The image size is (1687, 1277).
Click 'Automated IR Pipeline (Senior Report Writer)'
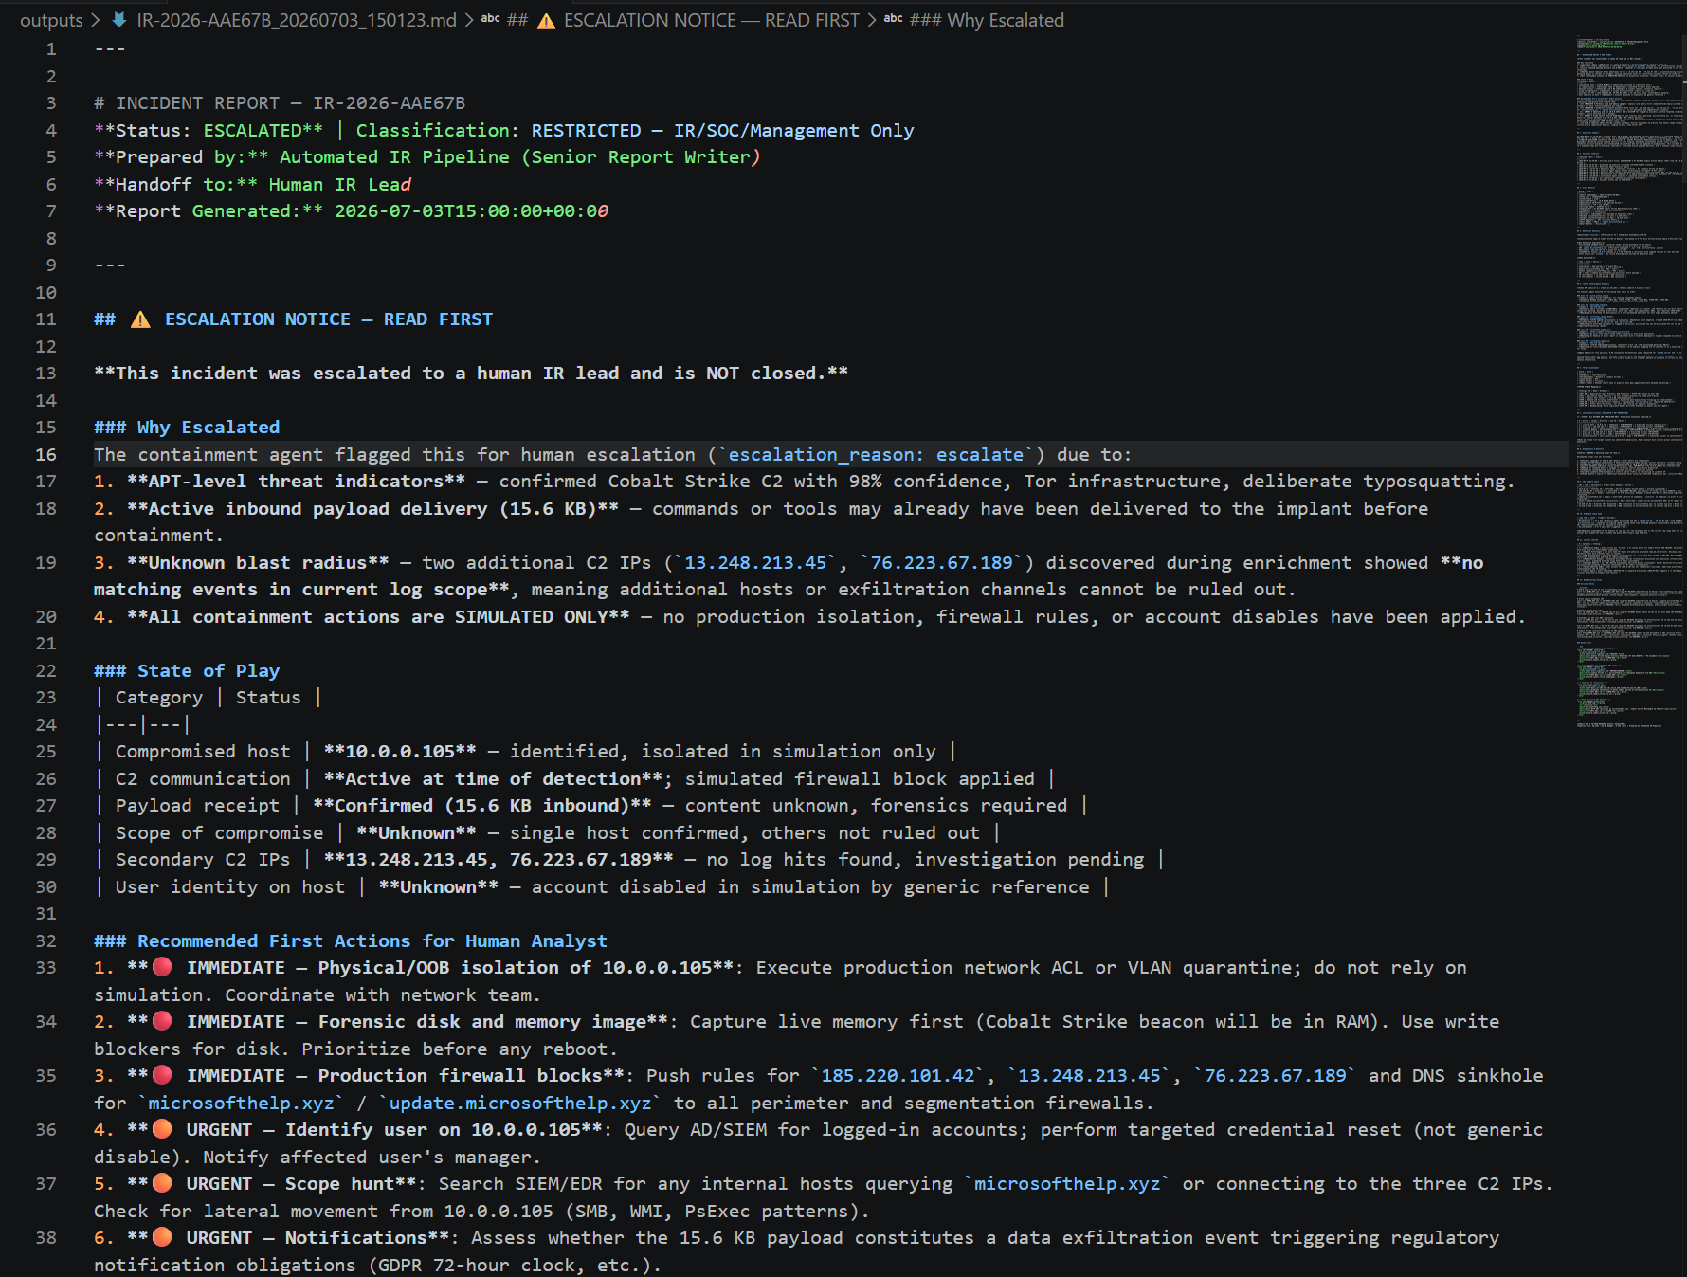tap(520, 157)
